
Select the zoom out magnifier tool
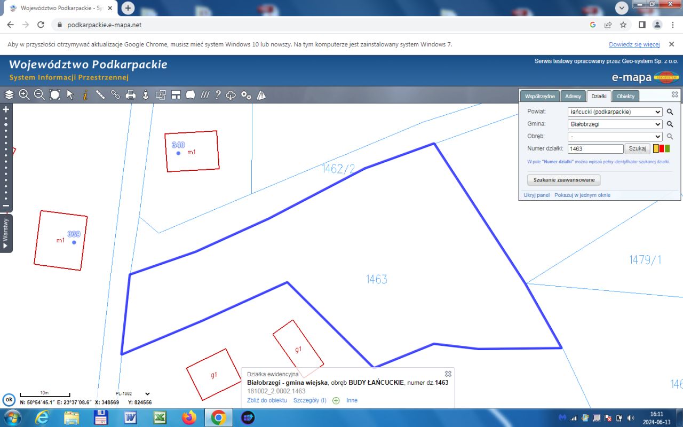[39, 95]
